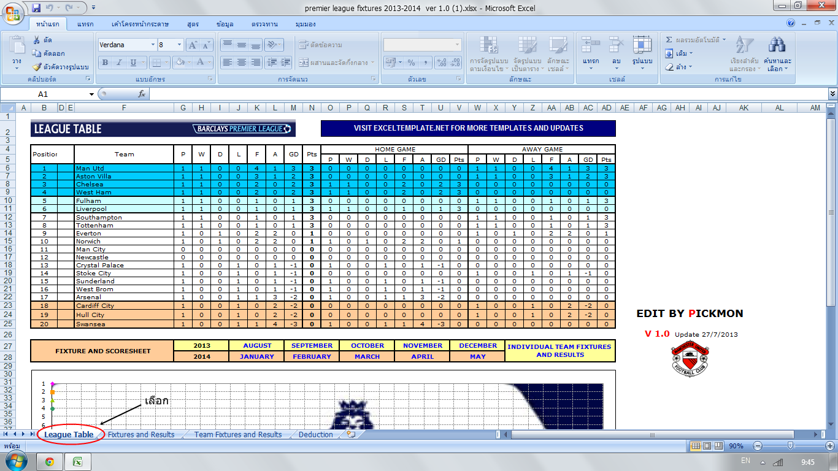Decrease the cell indent
This screenshot has width=838, height=471.
tap(272, 63)
